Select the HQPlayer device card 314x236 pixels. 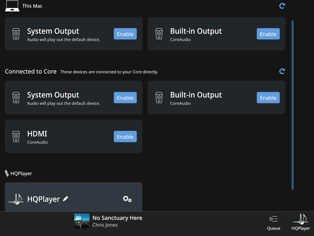click(74, 197)
